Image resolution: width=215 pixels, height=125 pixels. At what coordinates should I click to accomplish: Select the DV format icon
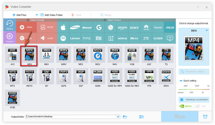[47, 76]
